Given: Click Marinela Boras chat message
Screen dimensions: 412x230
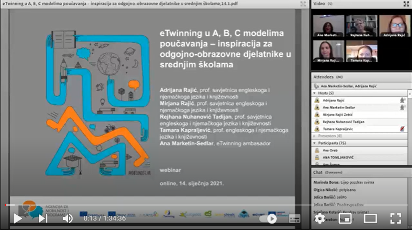Looking at the screenshot, I should [344, 182].
